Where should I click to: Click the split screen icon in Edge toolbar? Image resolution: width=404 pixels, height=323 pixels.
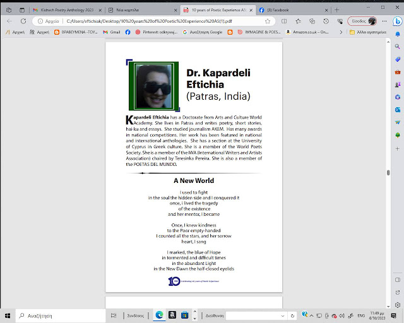(284, 21)
